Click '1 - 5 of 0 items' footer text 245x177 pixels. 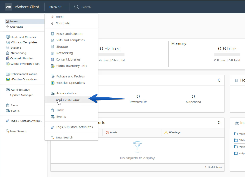[213, 167]
